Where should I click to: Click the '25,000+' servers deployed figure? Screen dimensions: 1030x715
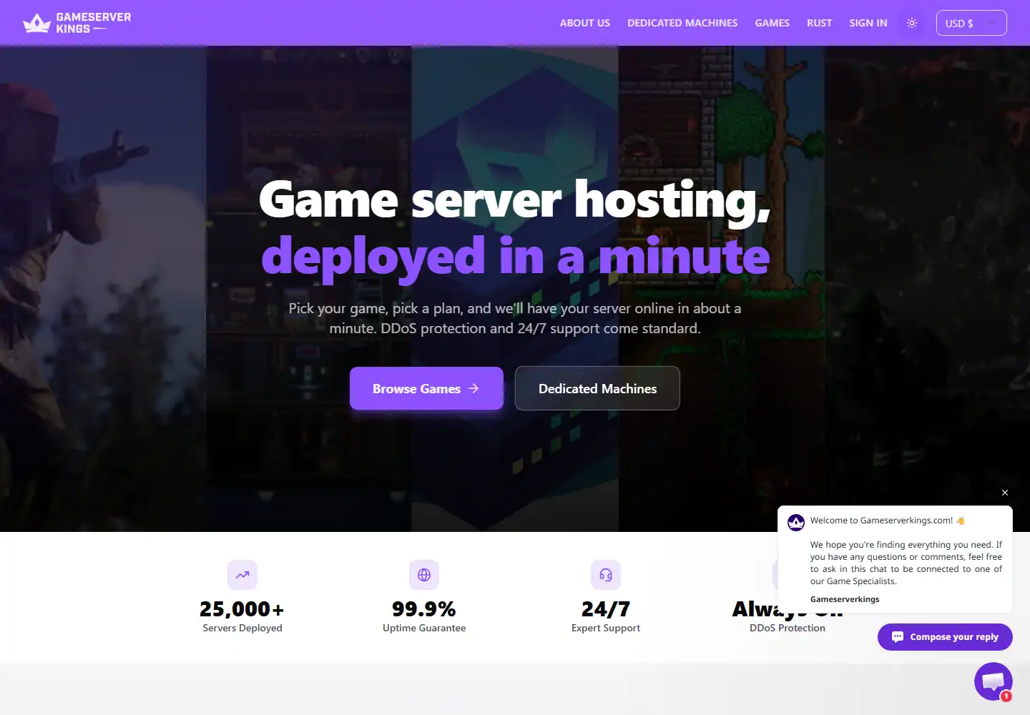(242, 609)
